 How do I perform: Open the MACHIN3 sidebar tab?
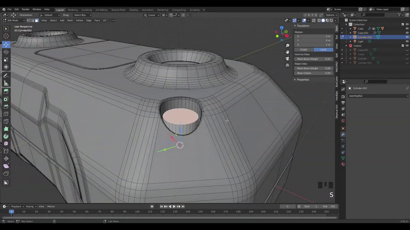click(x=337, y=67)
